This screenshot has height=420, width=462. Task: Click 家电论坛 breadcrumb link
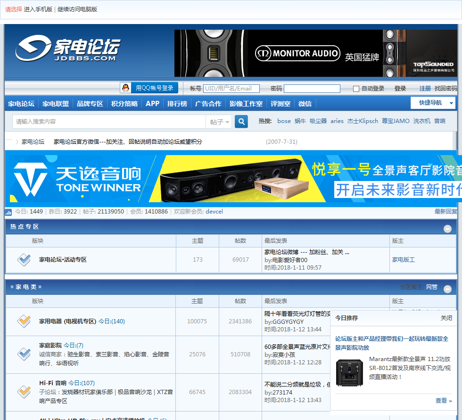click(x=33, y=142)
